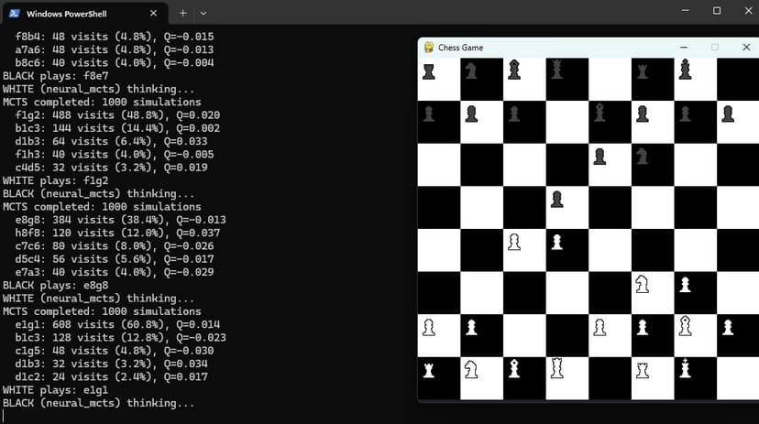The image size is (759, 424).
Task: Select the white queen on d1
Action: point(556,368)
